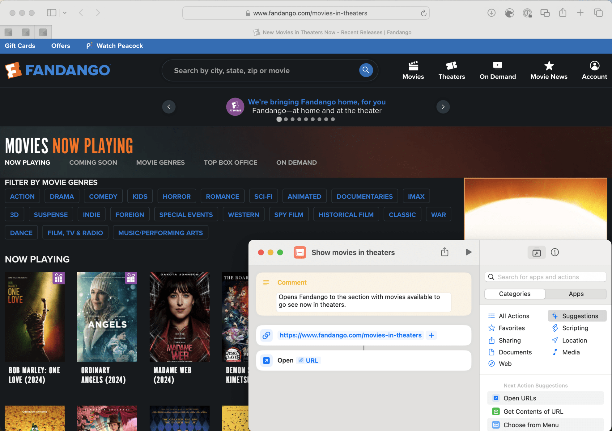Toggle the COMEDY genre filter
The image size is (612, 431).
point(103,196)
